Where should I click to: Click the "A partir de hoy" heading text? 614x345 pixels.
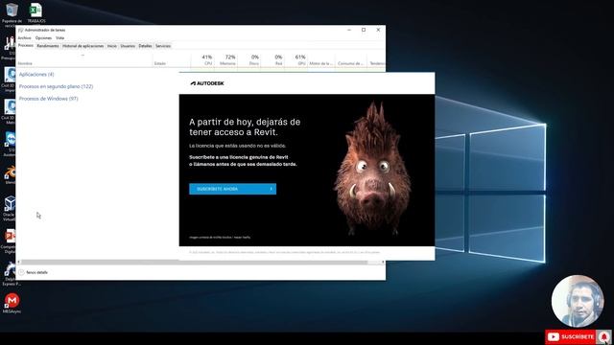click(245, 127)
